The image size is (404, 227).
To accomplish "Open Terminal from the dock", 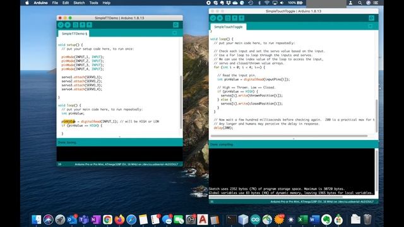I will [232, 219].
